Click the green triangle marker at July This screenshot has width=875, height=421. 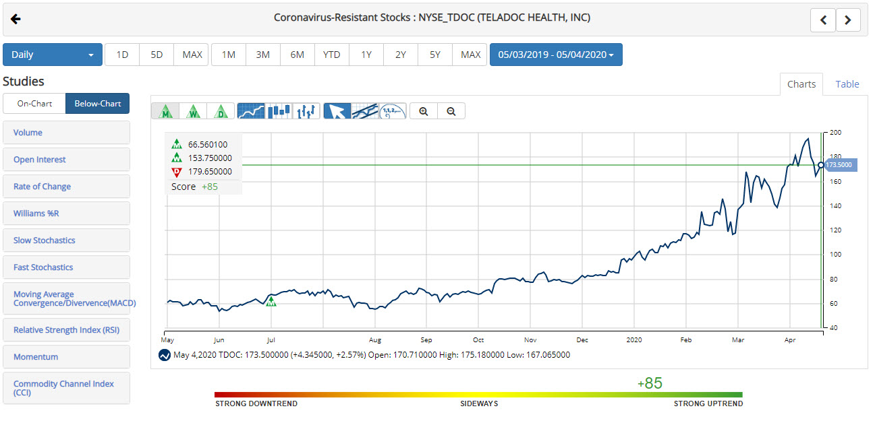[x=271, y=301]
